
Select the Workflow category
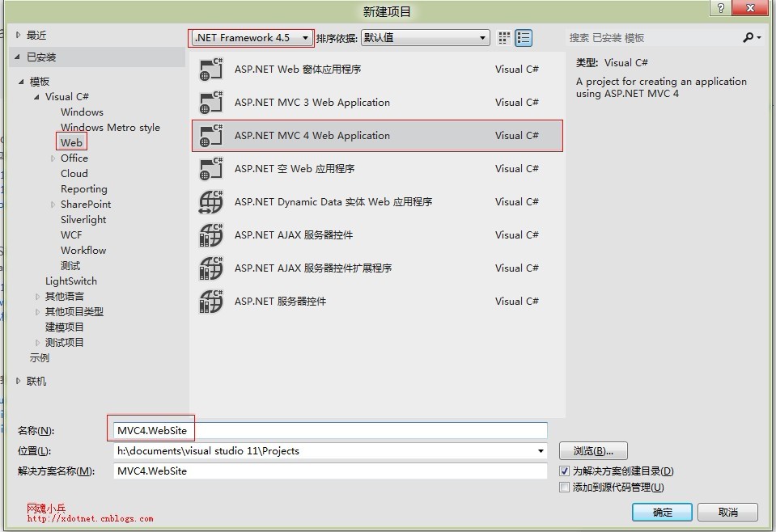83,250
